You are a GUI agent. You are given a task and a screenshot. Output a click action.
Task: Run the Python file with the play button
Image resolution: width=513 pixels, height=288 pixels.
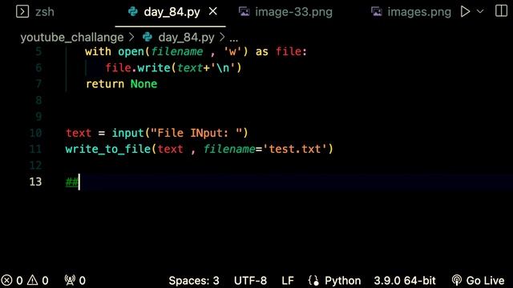click(x=465, y=12)
